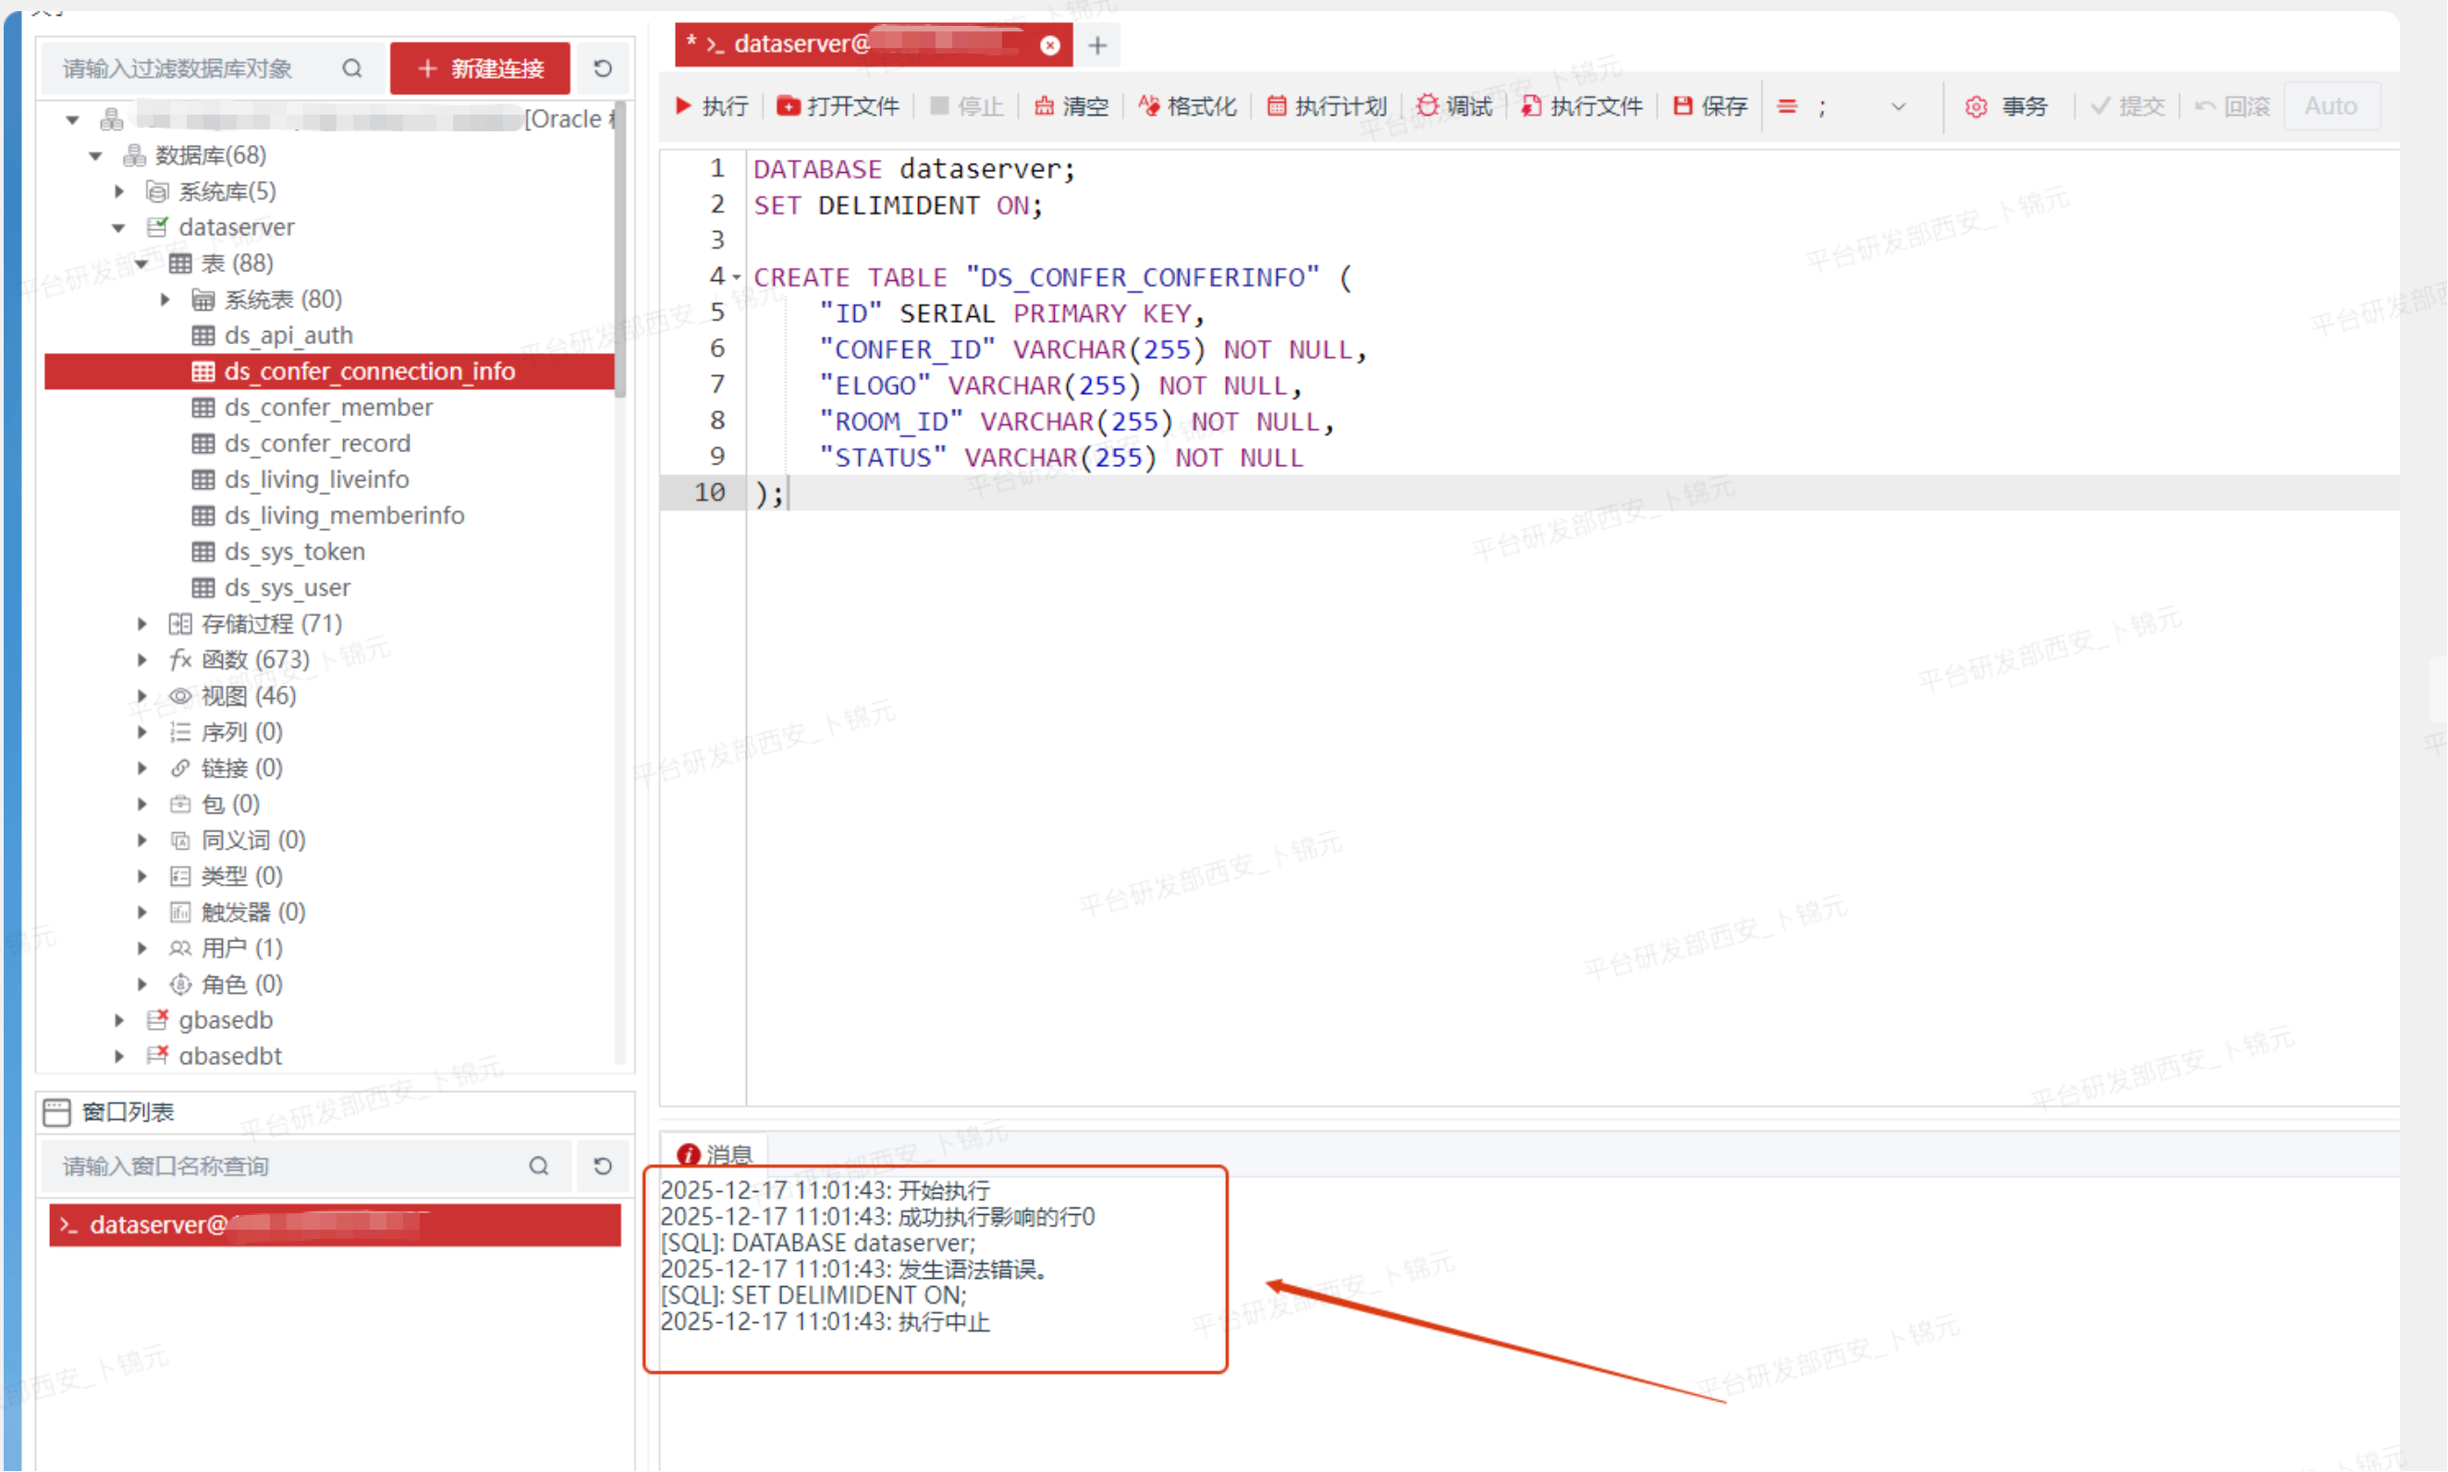This screenshot has height=1472, width=2448.
Task: Select the ds_api_auth table
Action: pyautogui.click(x=288, y=336)
